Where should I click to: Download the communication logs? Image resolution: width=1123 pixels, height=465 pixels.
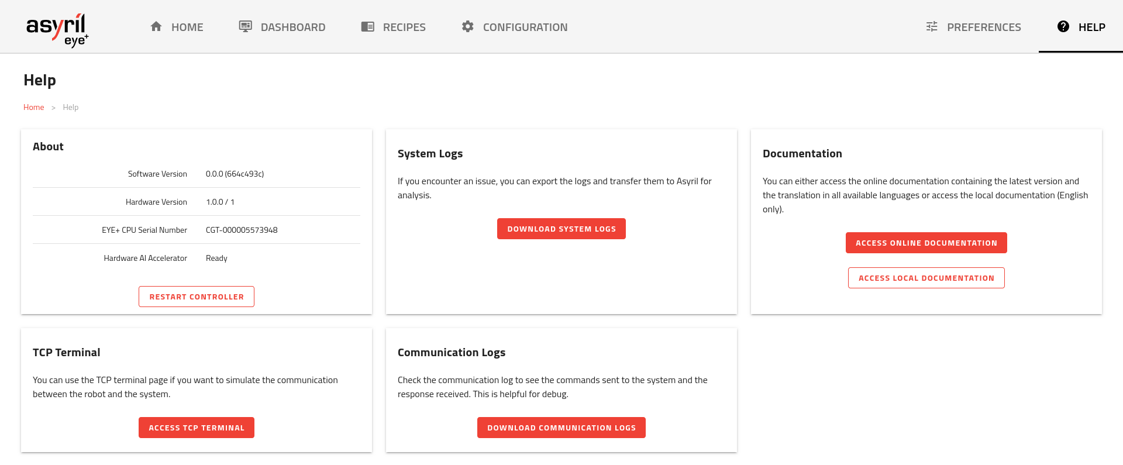pyautogui.click(x=561, y=428)
